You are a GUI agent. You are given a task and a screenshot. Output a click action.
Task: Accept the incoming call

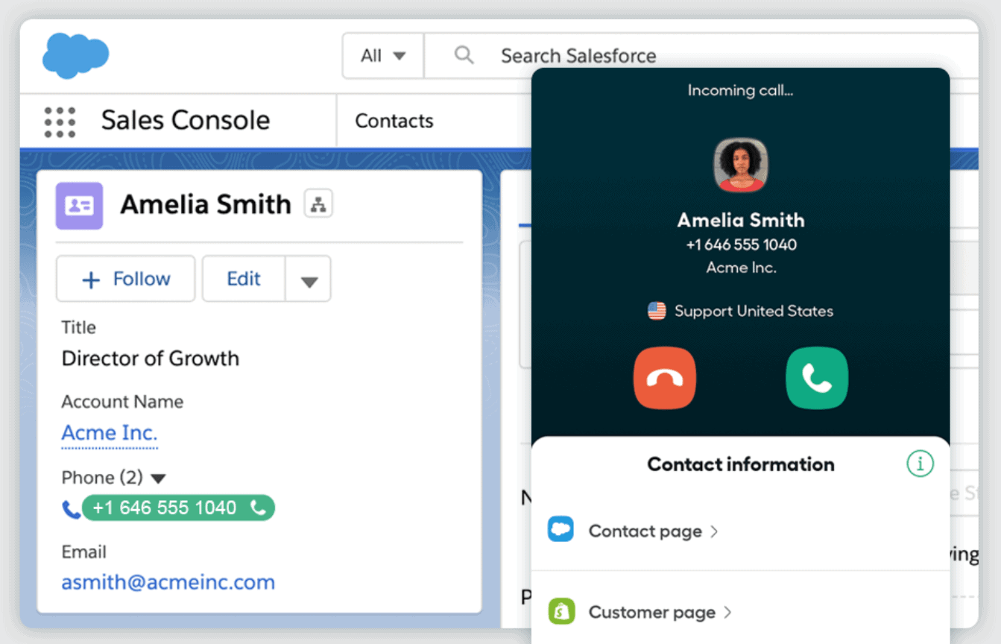point(816,378)
